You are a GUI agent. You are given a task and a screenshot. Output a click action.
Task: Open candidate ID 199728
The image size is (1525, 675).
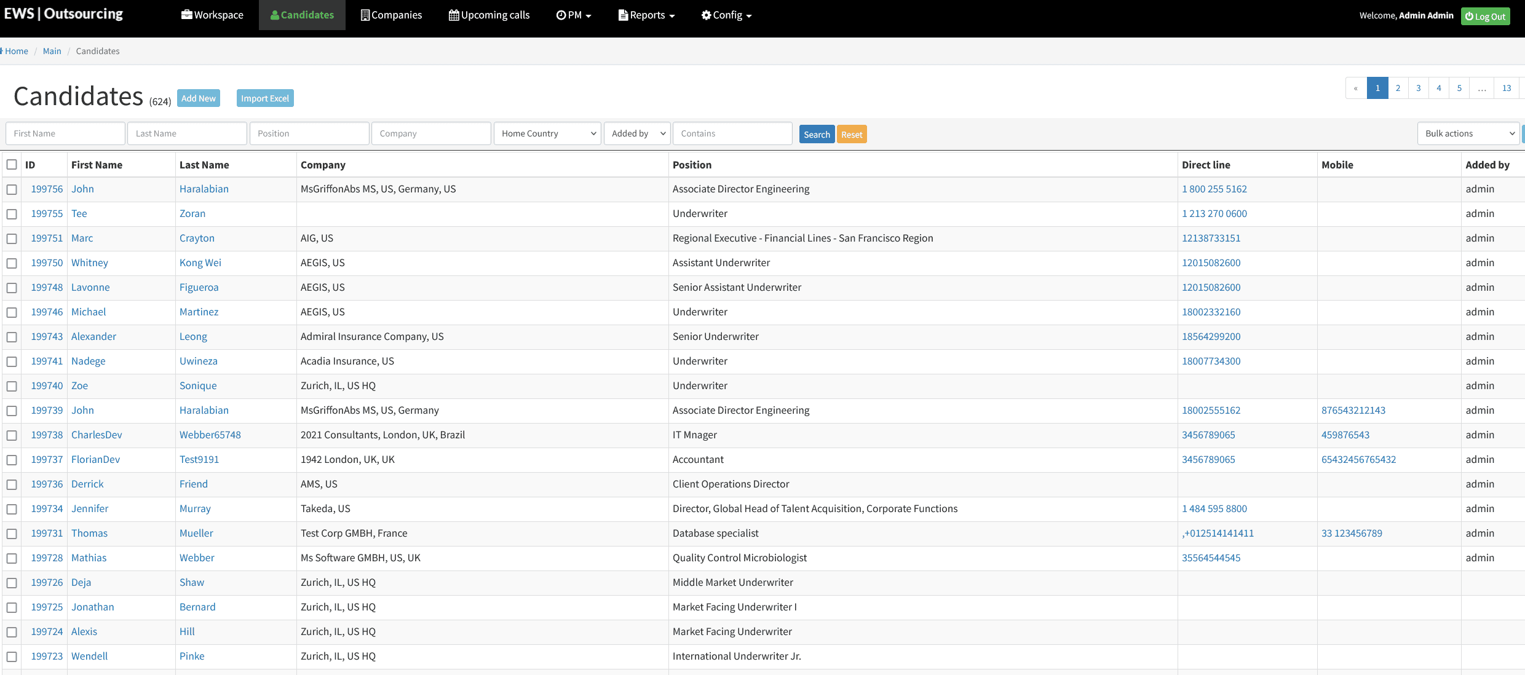[47, 558]
